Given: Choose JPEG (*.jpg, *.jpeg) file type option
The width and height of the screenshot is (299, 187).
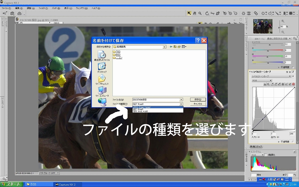Looking at the screenshot, I should [158, 107].
